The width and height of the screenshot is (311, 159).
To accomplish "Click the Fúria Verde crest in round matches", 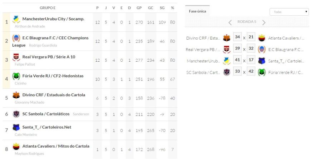I will point(262,72).
